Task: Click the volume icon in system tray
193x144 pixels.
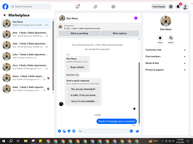Action: [x=173, y=141]
